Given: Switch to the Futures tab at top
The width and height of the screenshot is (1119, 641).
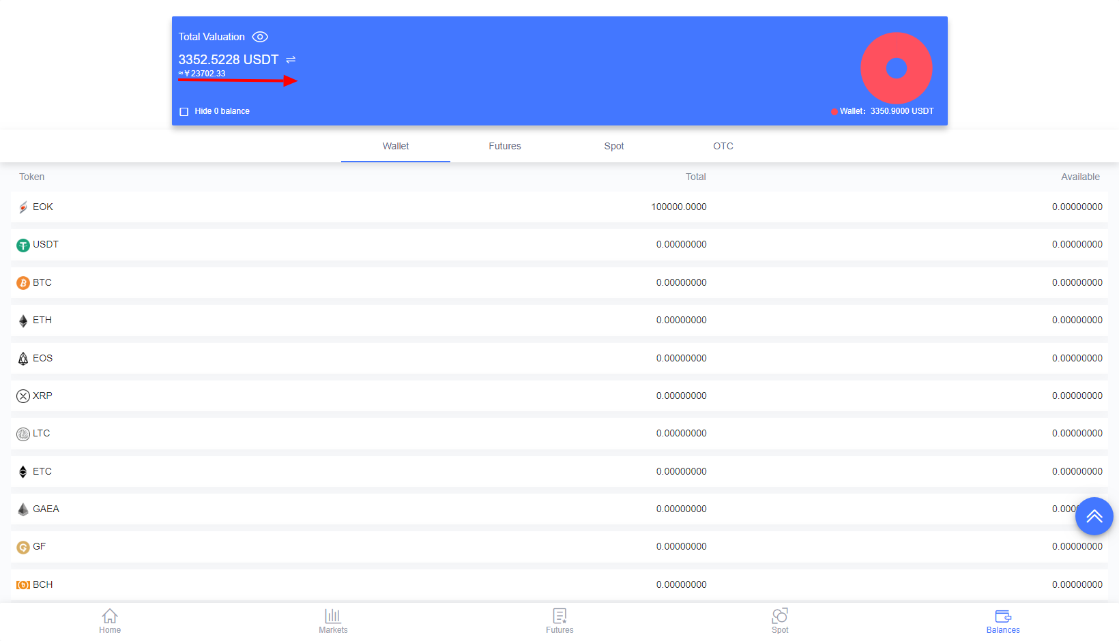Looking at the screenshot, I should click(x=505, y=146).
